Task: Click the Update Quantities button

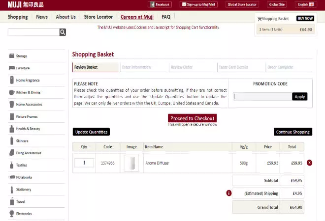Action: (x=91, y=132)
